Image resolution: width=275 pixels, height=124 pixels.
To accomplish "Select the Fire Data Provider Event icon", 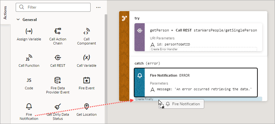I will [58, 80].
